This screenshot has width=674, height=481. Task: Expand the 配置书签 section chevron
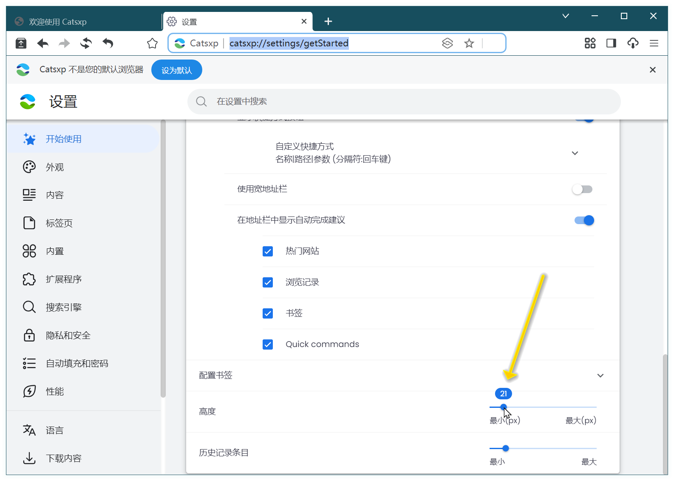(x=600, y=376)
